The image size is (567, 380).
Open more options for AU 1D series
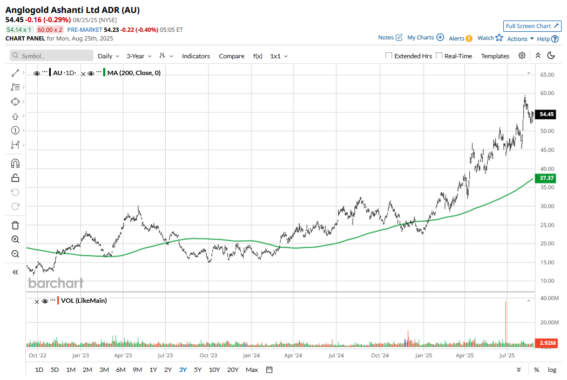click(44, 72)
